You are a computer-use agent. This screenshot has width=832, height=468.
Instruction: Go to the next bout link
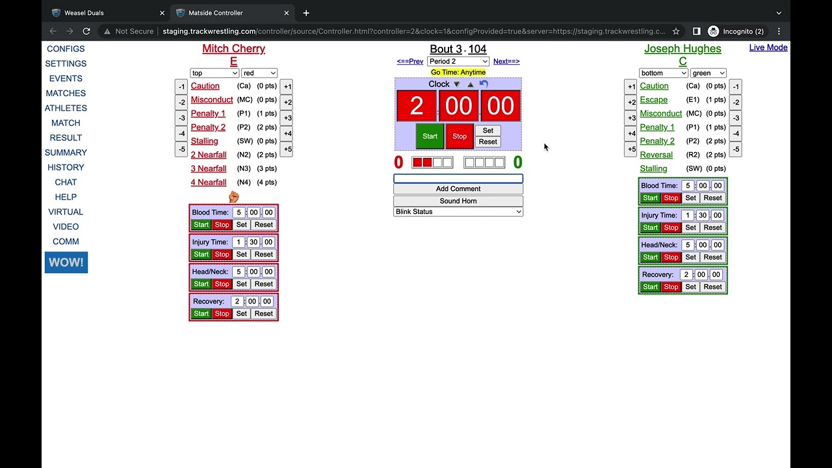[506, 62]
